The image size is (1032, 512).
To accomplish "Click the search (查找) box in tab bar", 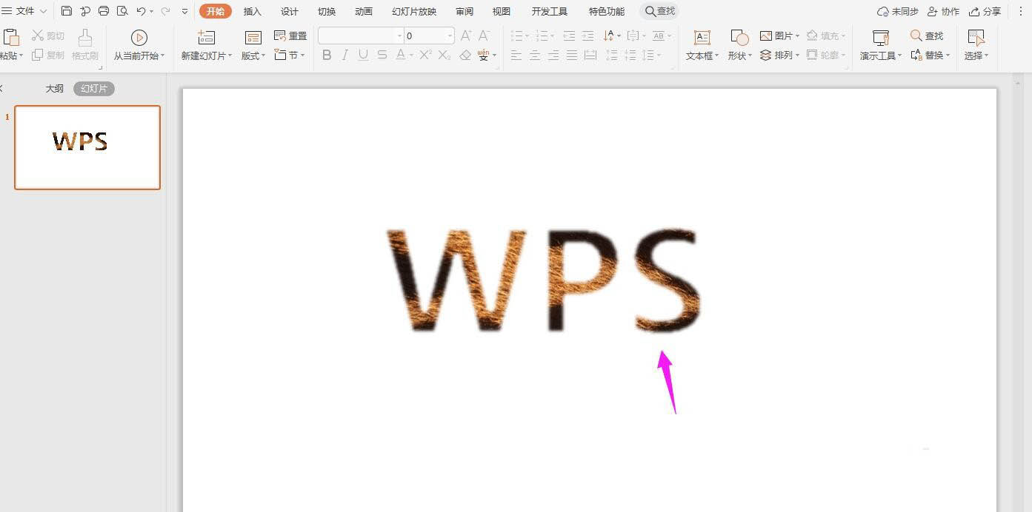I will [x=659, y=11].
